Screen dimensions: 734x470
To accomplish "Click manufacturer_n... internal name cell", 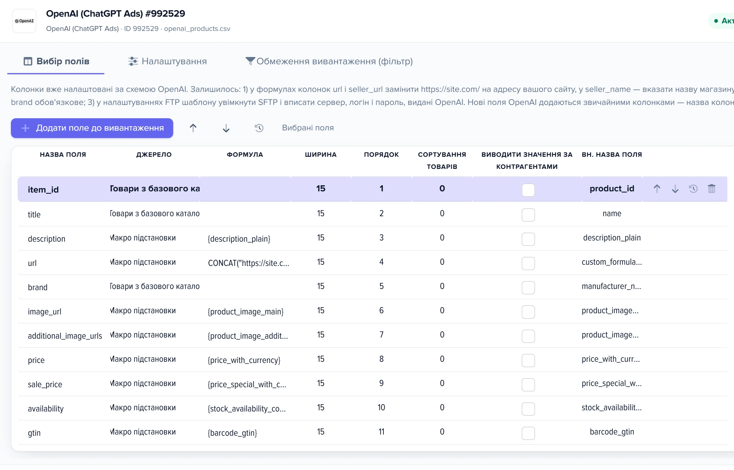I will tap(611, 286).
